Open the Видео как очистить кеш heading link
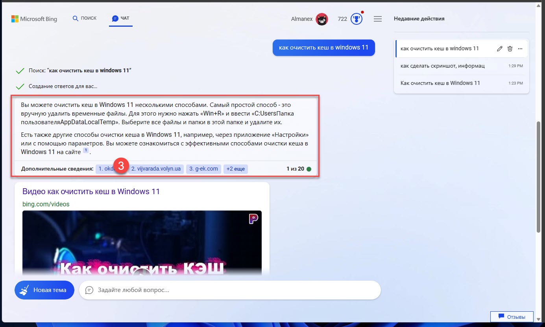 [x=91, y=192]
